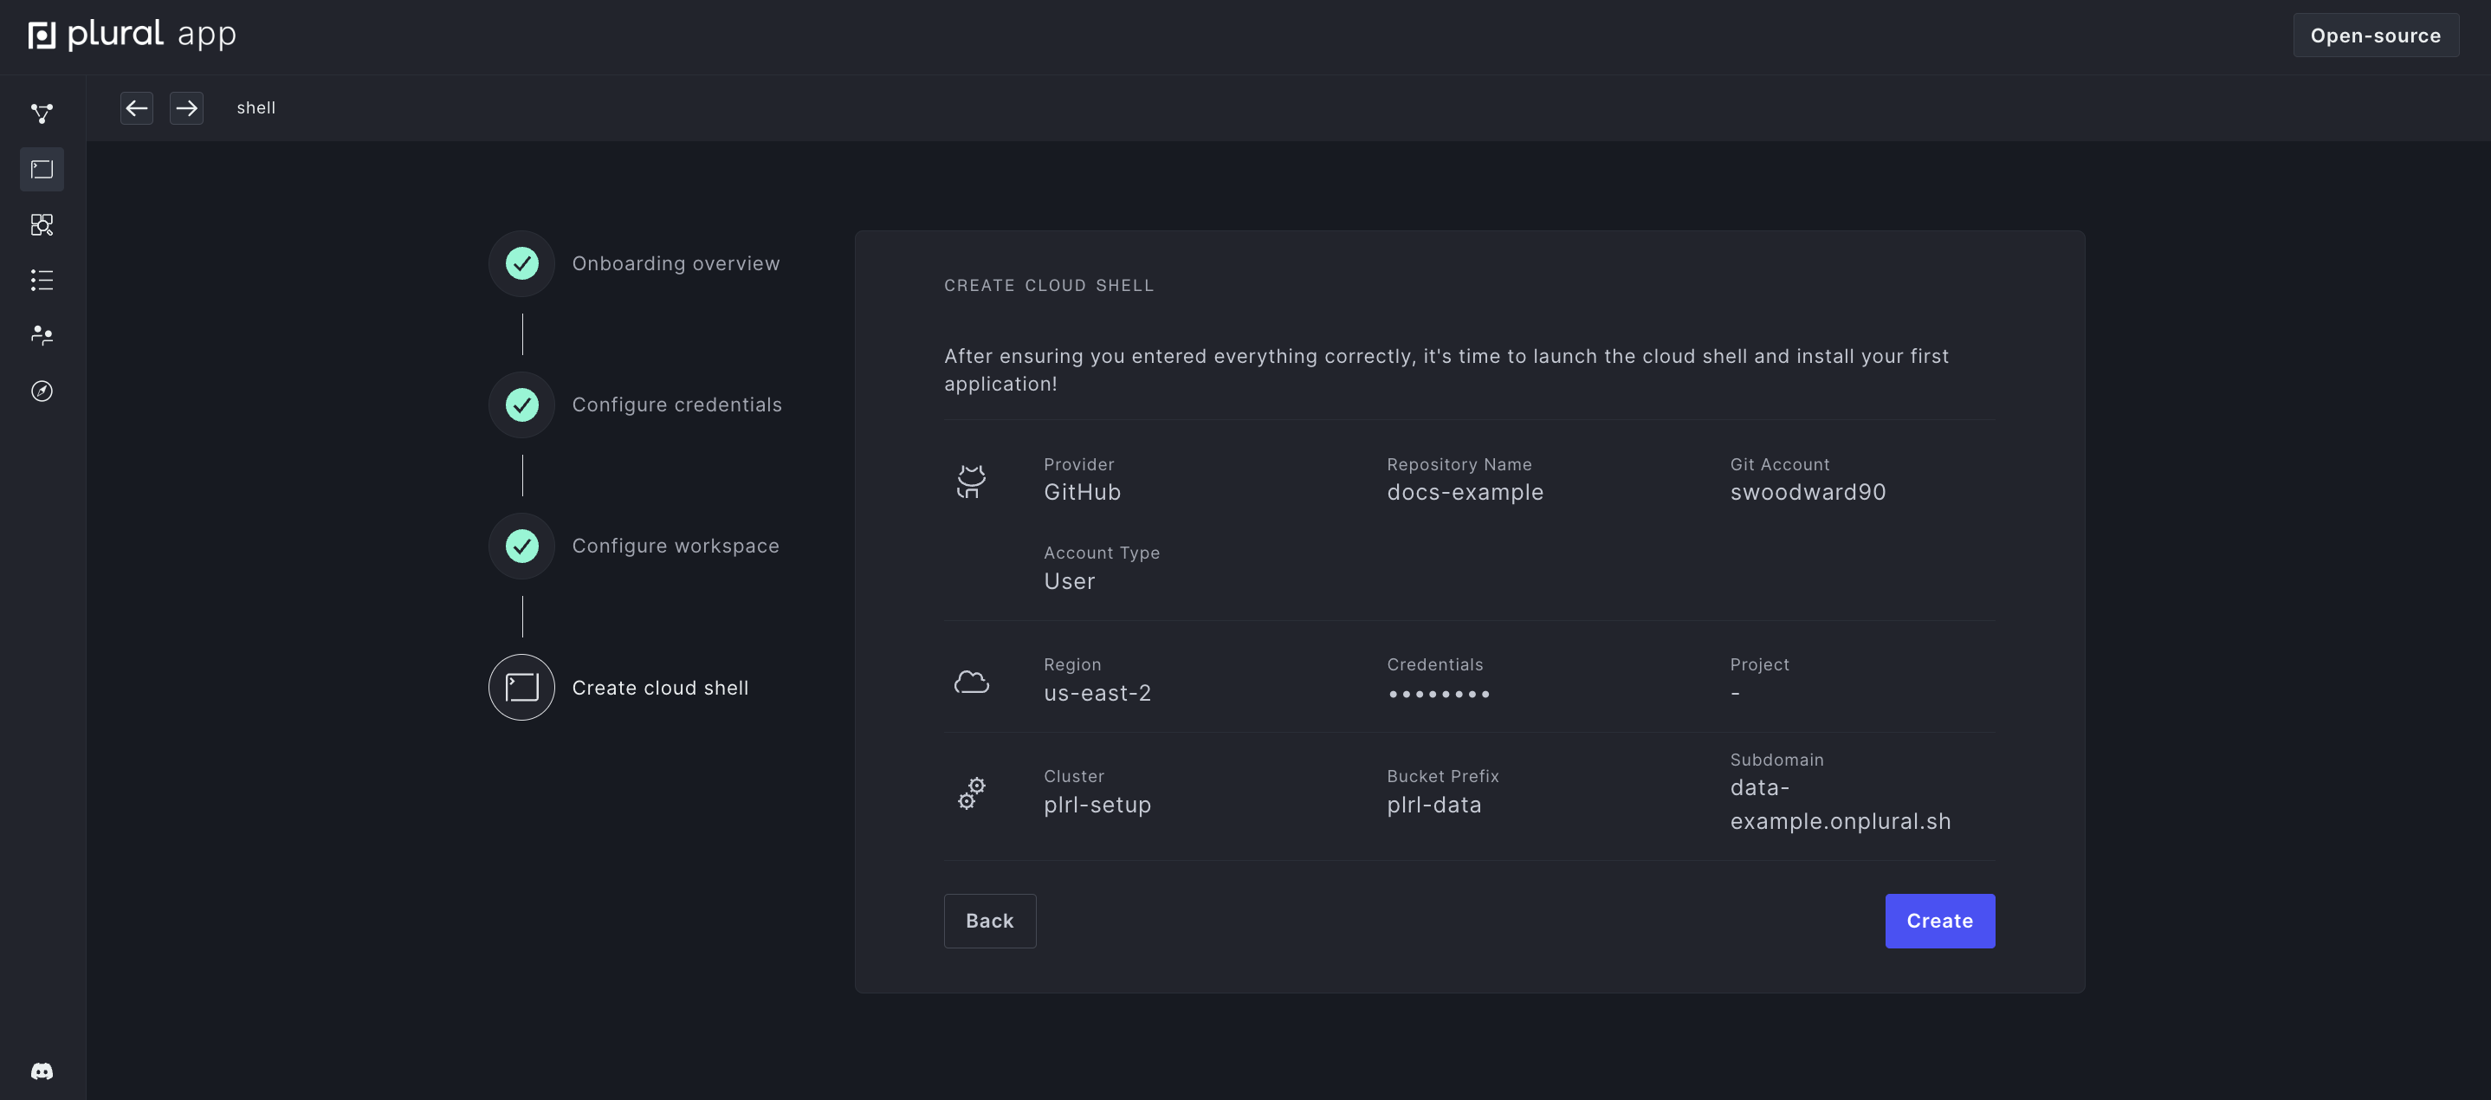This screenshot has width=2491, height=1100.
Task: Click the masked Credentials value
Action: (1438, 694)
